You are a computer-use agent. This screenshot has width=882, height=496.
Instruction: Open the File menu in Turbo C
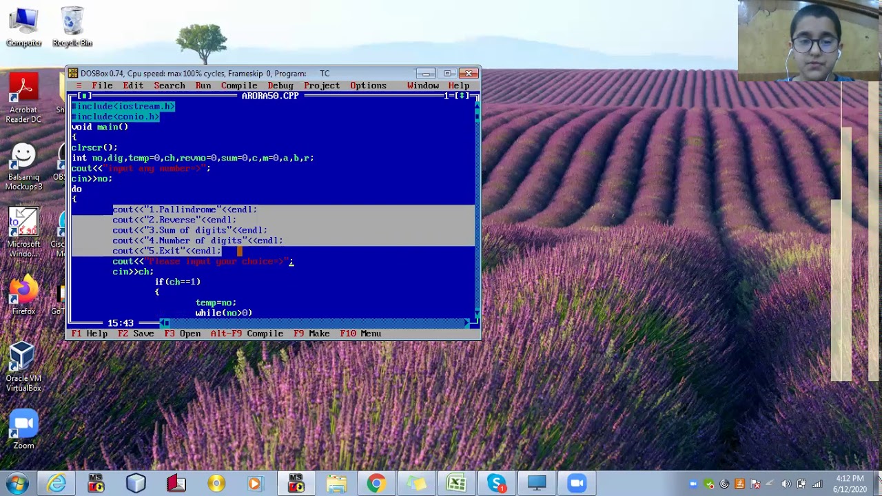point(102,85)
